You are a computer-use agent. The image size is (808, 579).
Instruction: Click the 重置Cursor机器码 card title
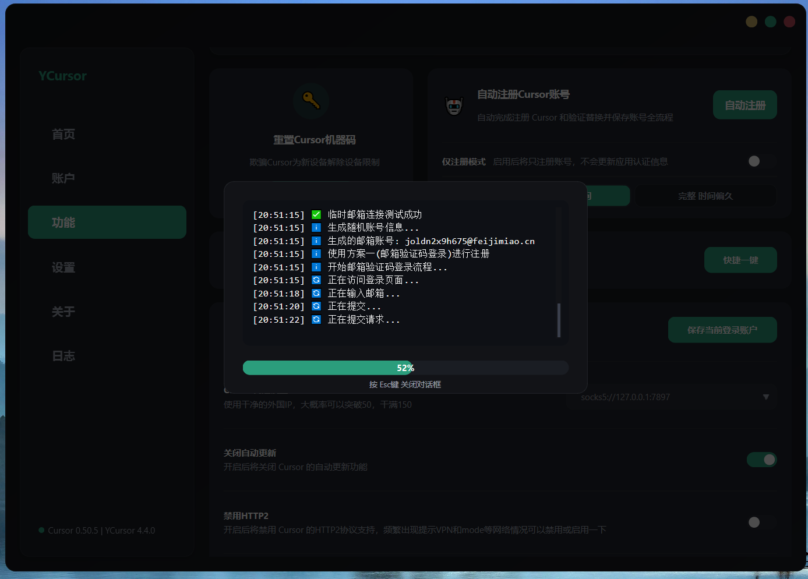[x=315, y=140]
